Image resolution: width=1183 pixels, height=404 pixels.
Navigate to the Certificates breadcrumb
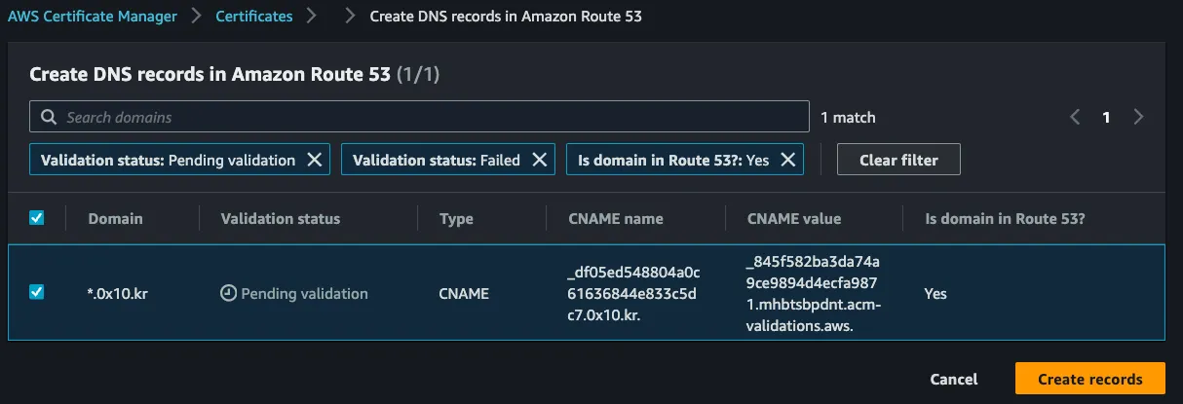coord(253,17)
